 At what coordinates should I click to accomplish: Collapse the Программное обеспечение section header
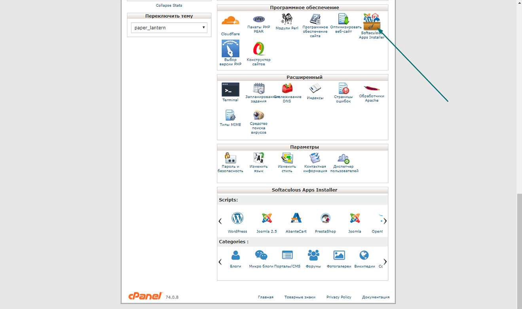[303, 8]
